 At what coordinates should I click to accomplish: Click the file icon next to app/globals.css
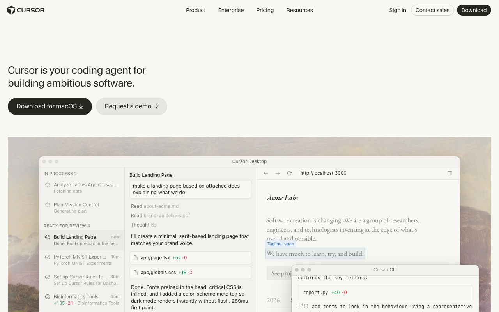pyautogui.click(x=136, y=273)
